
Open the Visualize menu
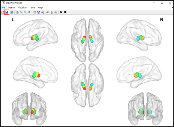click(x=22, y=8)
